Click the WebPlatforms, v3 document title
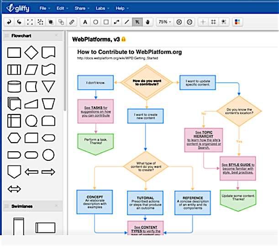Image resolution: width=279 pixels, height=247 pixels. [x=96, y=40]
